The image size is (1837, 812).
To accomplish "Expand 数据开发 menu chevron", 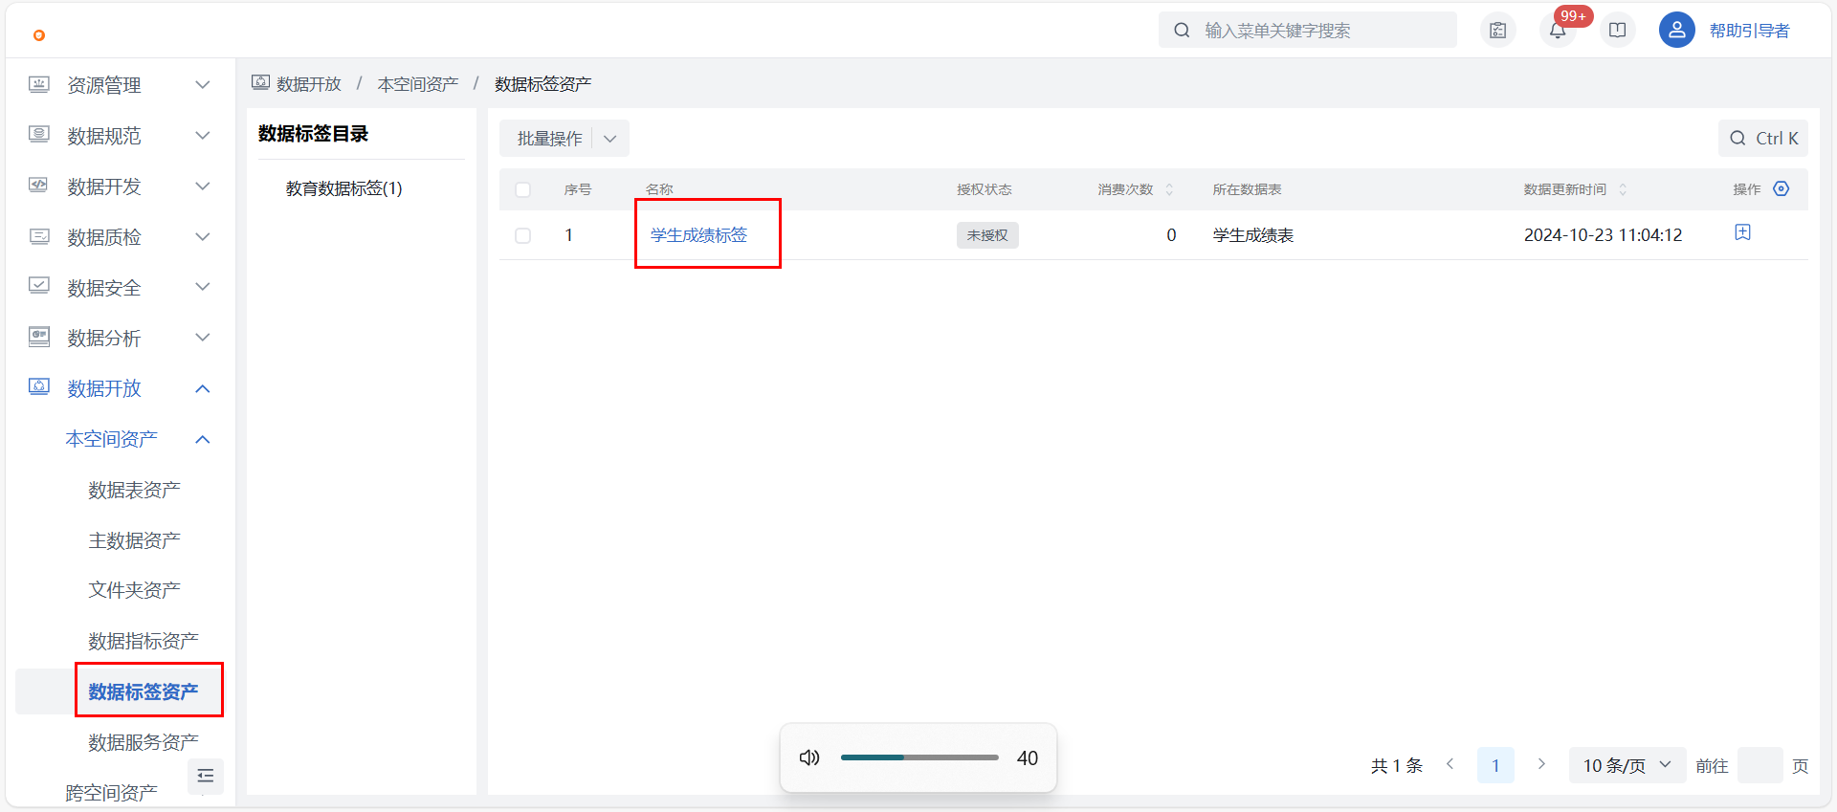I will 203,186.
